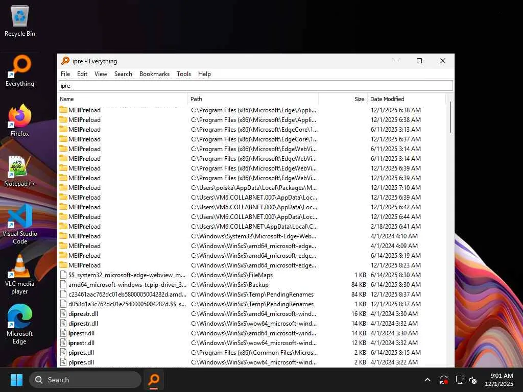Open the Recycle Bin desktop icon

point(20,21)
